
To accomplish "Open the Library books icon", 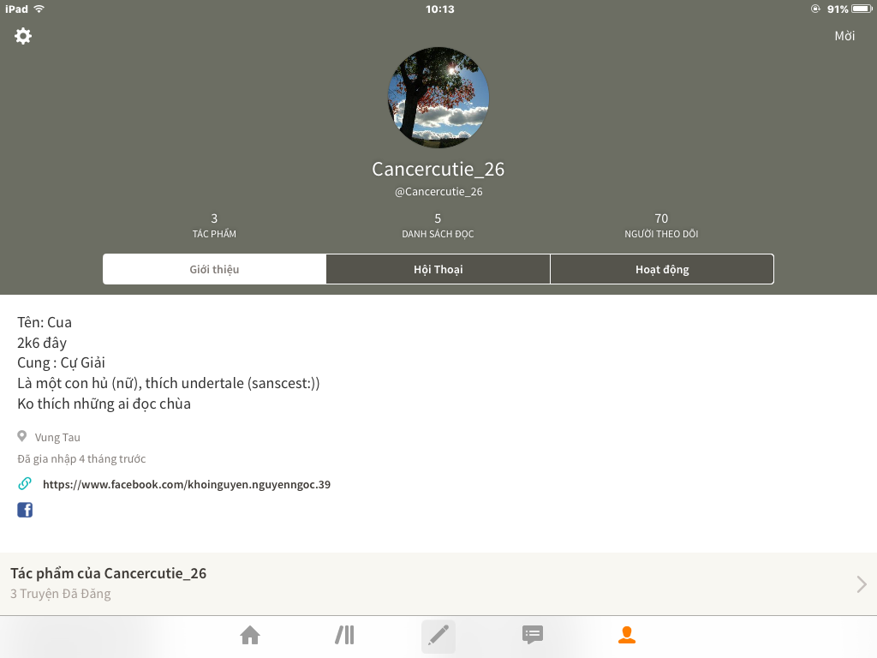I will point(344,635).
